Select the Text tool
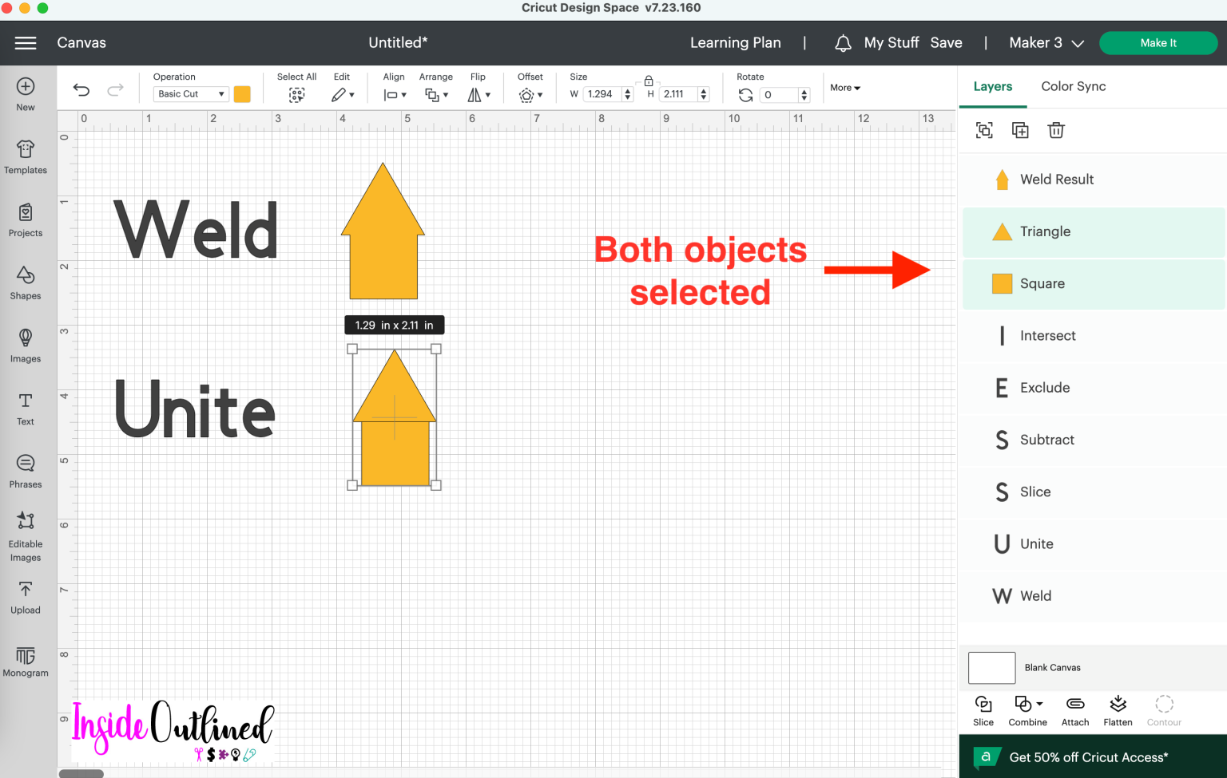Viewport: 1227px width, 778px height. (25, 407)
